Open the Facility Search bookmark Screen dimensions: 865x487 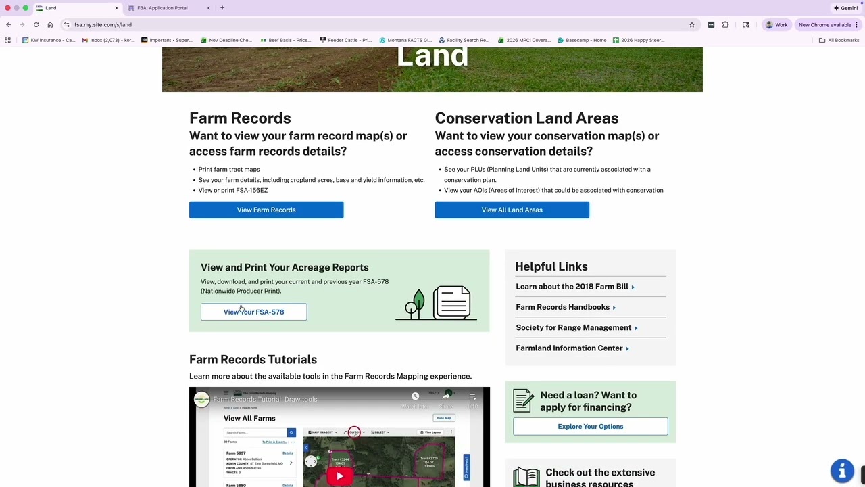click(x=464, y=40)
